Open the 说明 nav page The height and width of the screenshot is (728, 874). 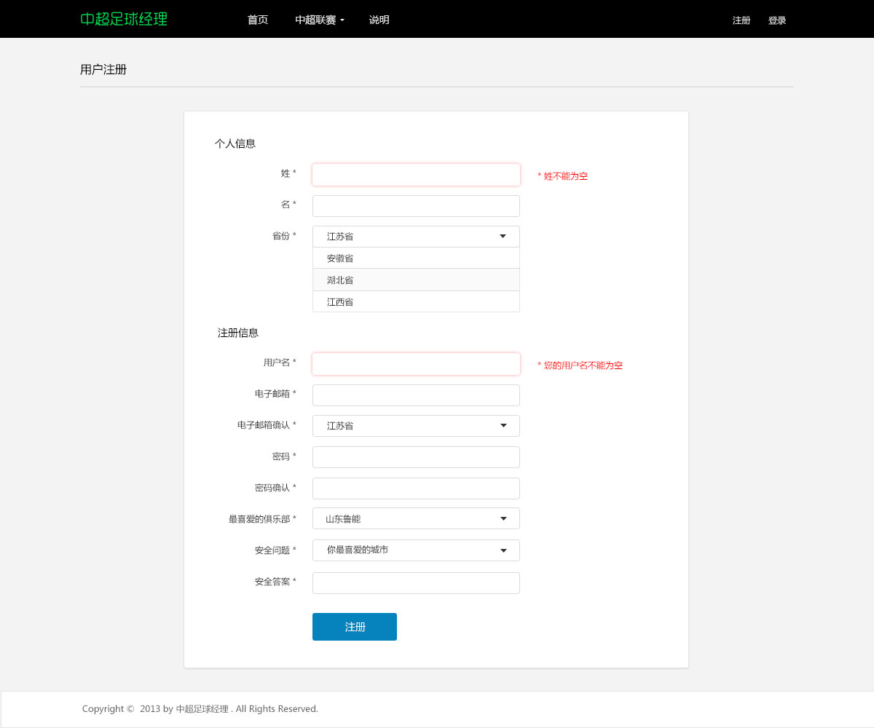379,20
